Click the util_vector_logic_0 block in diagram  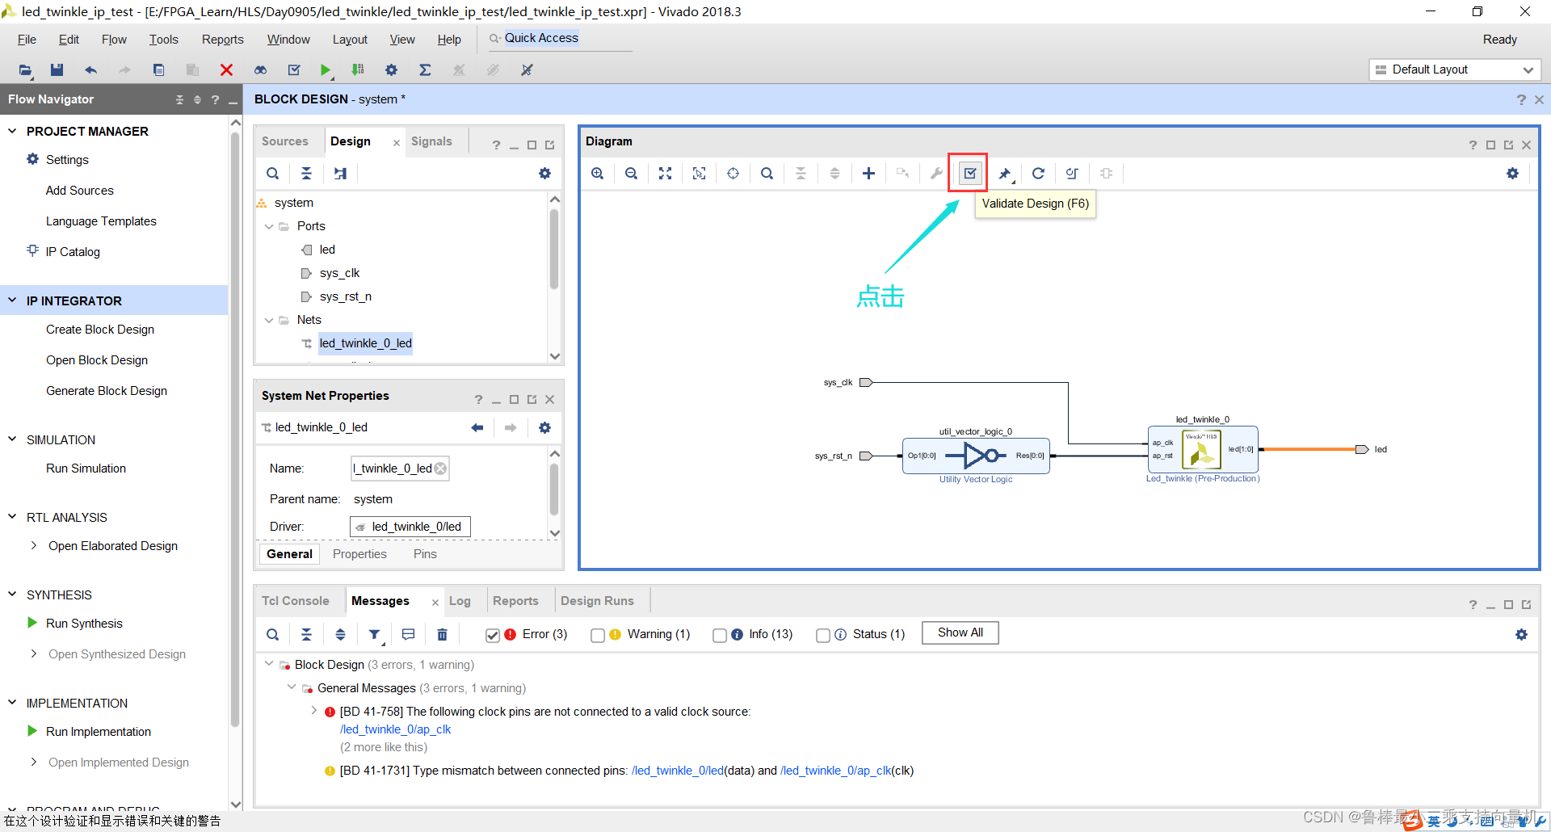pyautogui.click(x=976, y=456)
